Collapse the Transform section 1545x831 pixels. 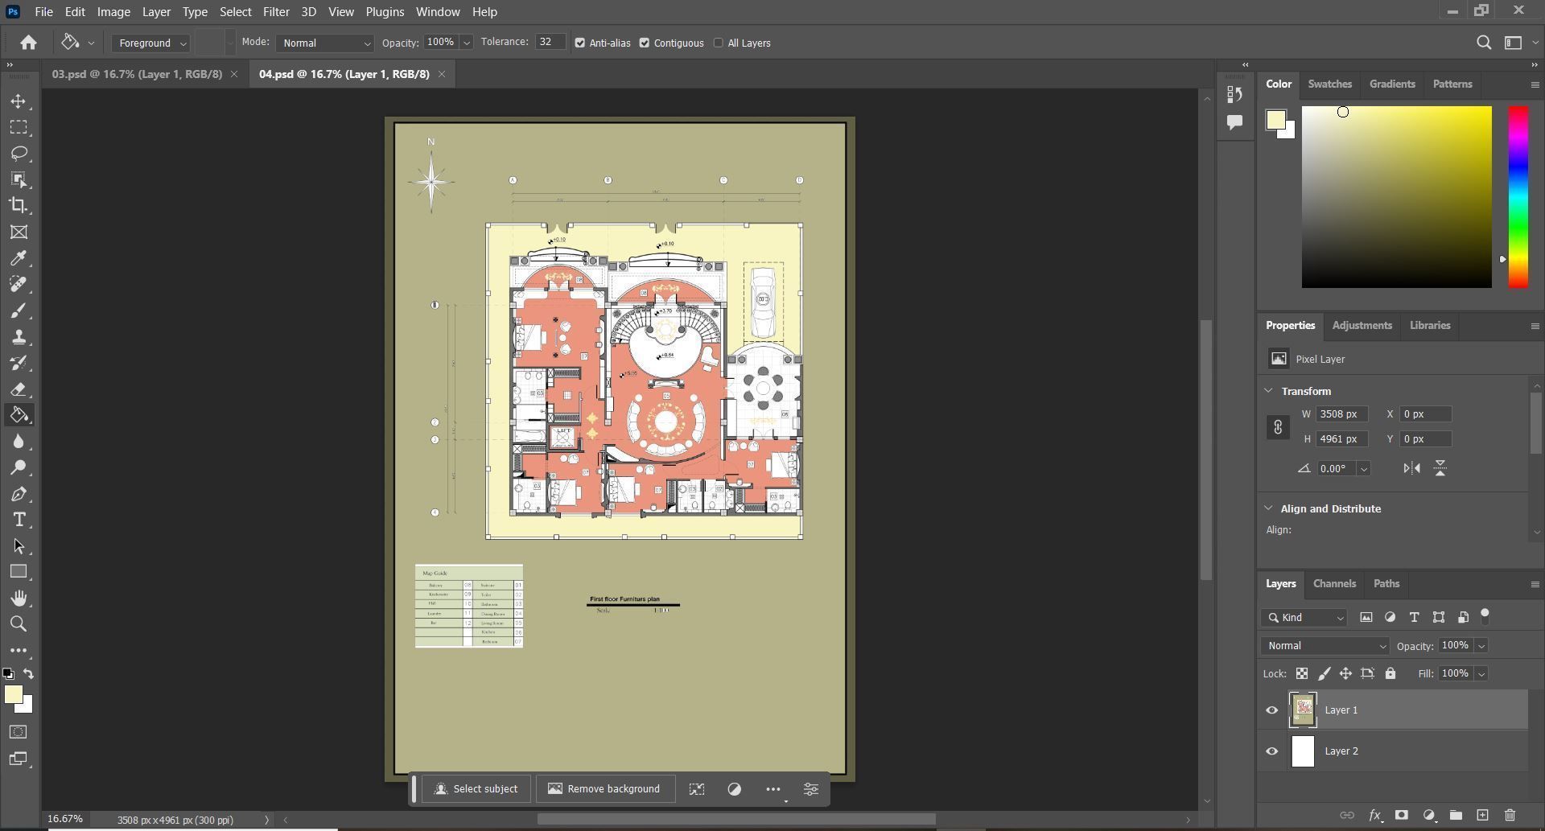[x=1269, y=391]
